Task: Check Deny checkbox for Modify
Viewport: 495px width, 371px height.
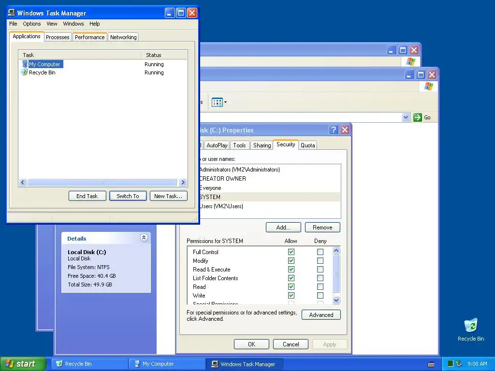Action: click(x=320, y=260)
